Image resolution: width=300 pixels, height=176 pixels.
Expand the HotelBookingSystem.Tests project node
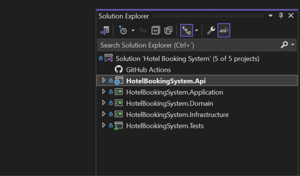pyautogui.click(x=104, y=125)
